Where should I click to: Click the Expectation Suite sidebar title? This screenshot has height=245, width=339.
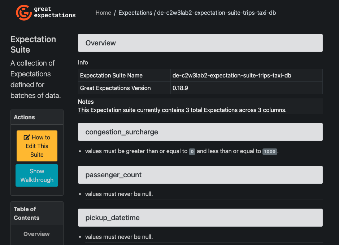point(33,44)
